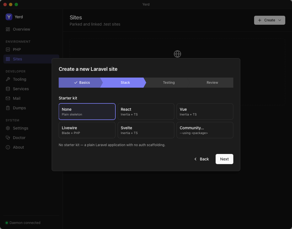Click the 'No starter kit' description text
The image size is (292, 229).
112,145
